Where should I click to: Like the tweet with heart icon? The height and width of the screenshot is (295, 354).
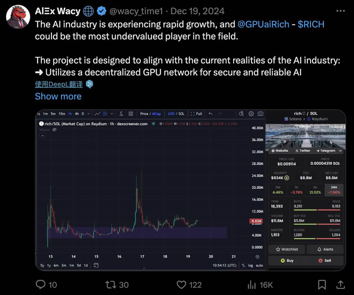[x=181, y=284]
